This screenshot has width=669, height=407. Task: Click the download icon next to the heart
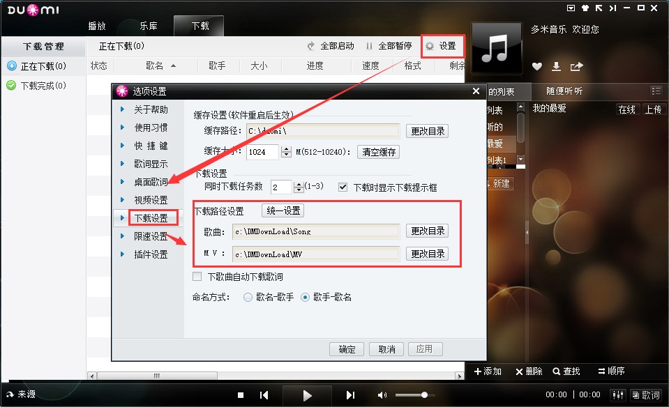point(556,66)
